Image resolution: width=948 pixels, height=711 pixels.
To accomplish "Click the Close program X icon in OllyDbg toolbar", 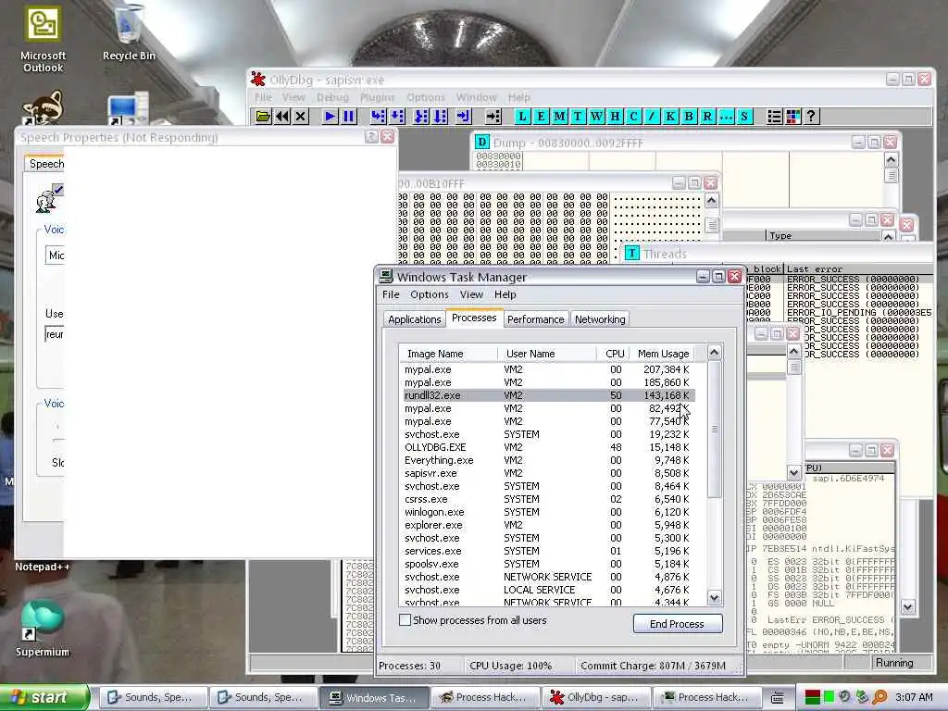I will (301, 116).
